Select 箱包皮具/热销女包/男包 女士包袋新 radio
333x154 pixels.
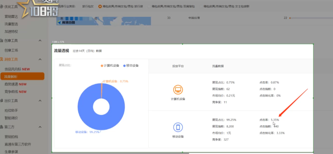pos(201,6)
